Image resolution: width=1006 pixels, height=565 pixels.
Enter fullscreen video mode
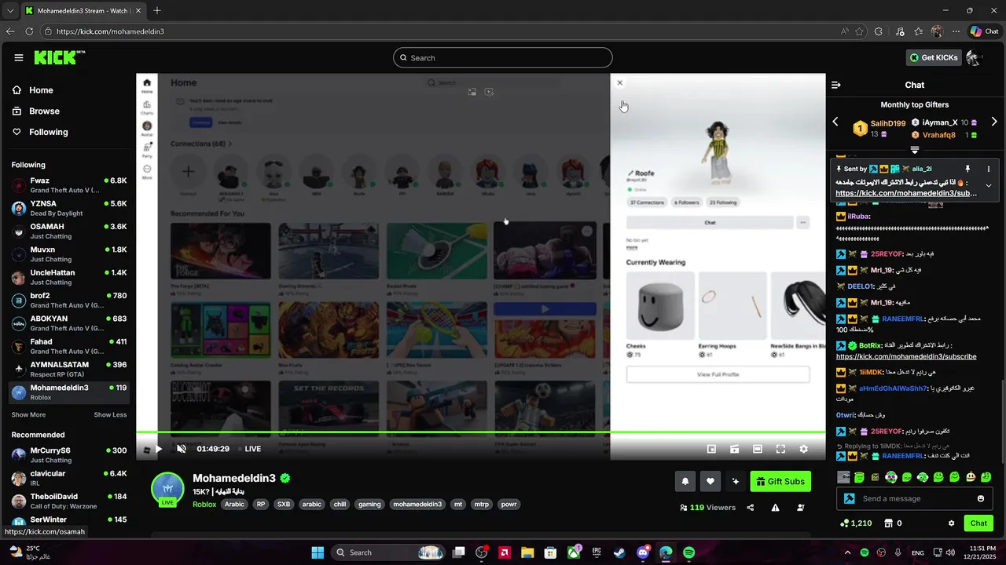pyautogui.click(x=780, y=449)
